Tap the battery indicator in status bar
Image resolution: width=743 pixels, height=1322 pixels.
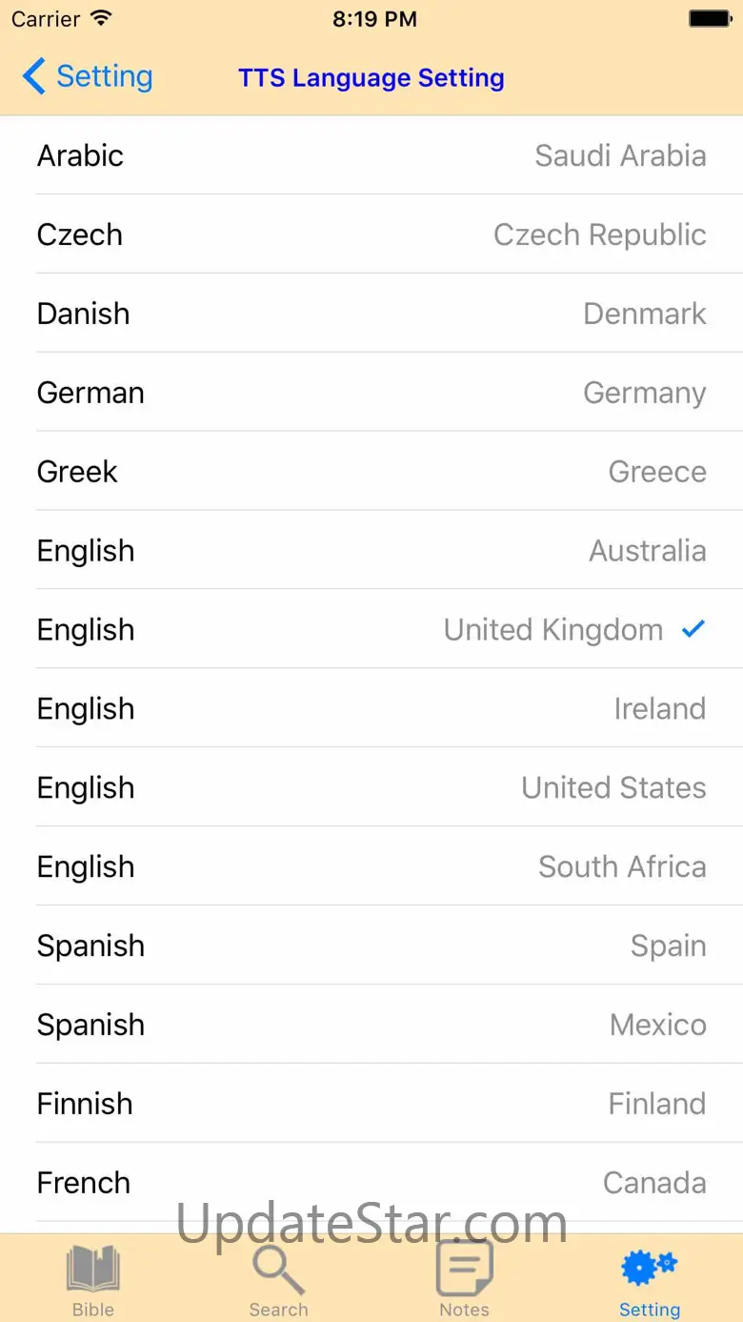pos(710,19)
